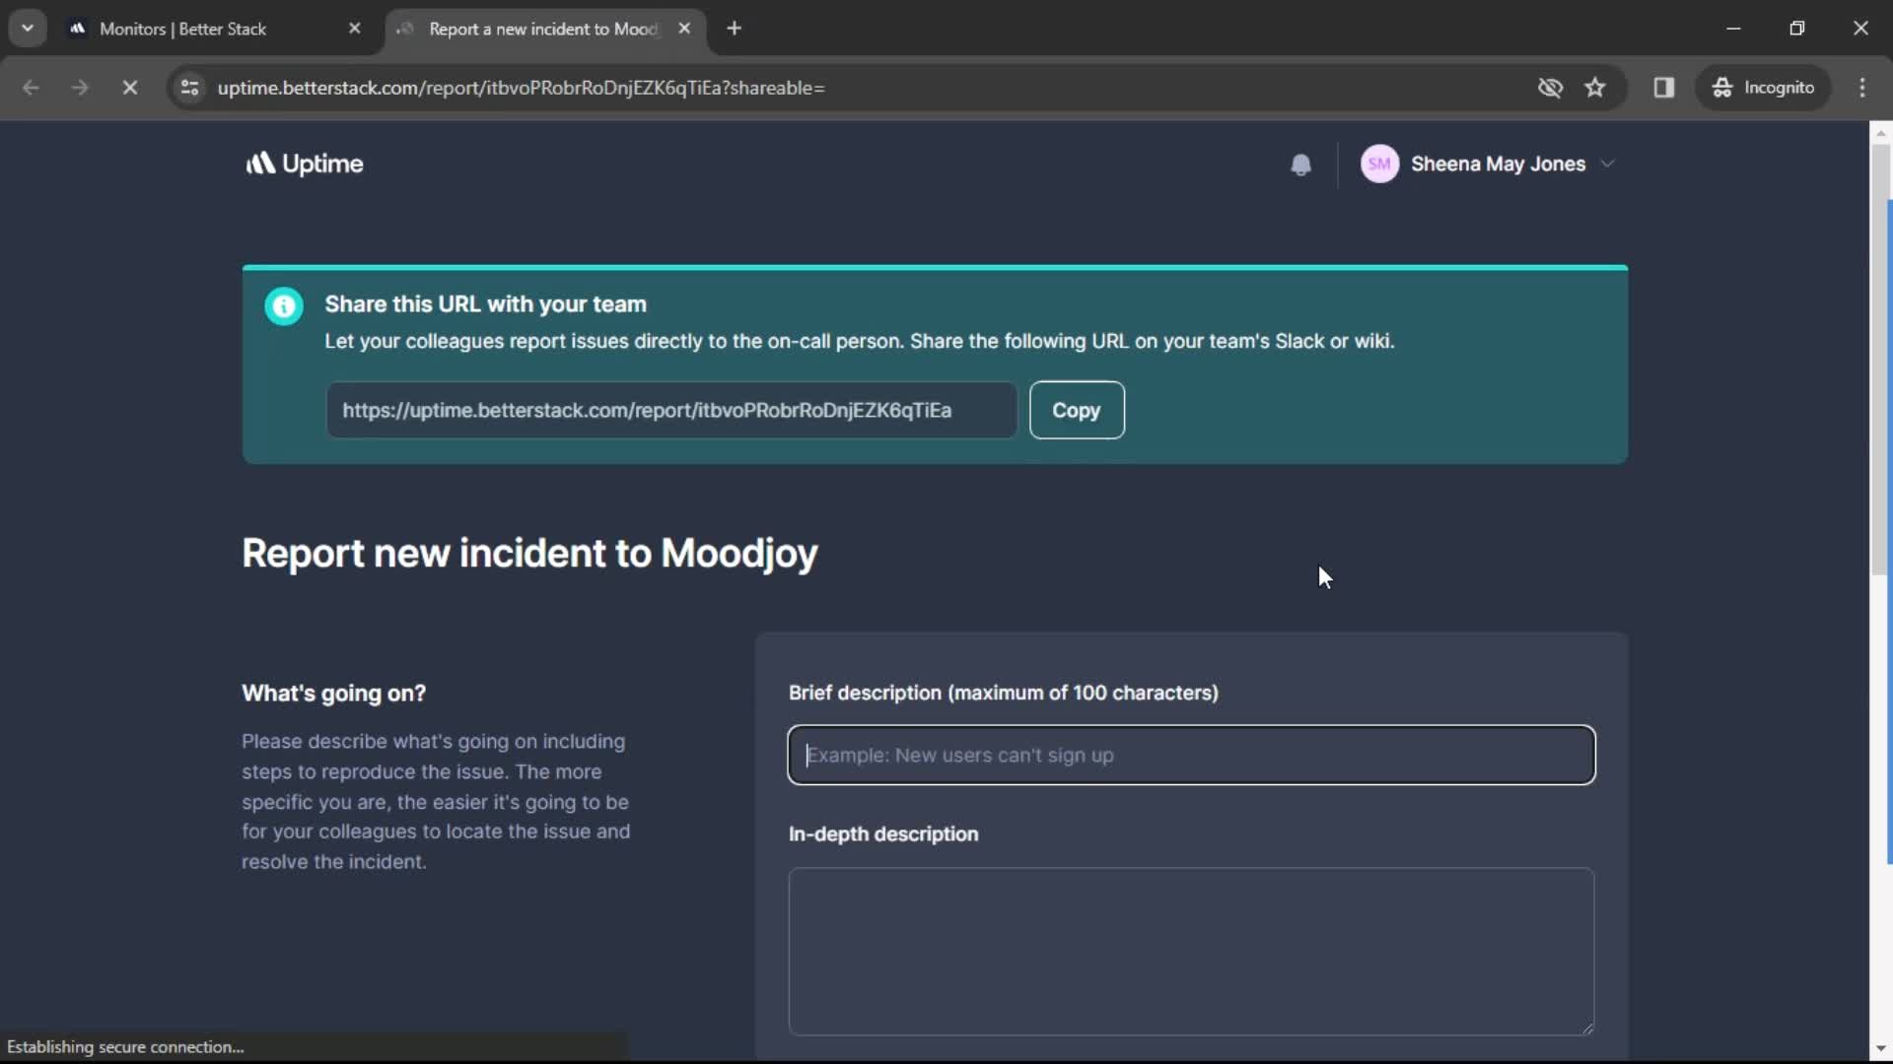Close the Report a new incident tab
The image size is (1893, 1064).
coord(684,29)
